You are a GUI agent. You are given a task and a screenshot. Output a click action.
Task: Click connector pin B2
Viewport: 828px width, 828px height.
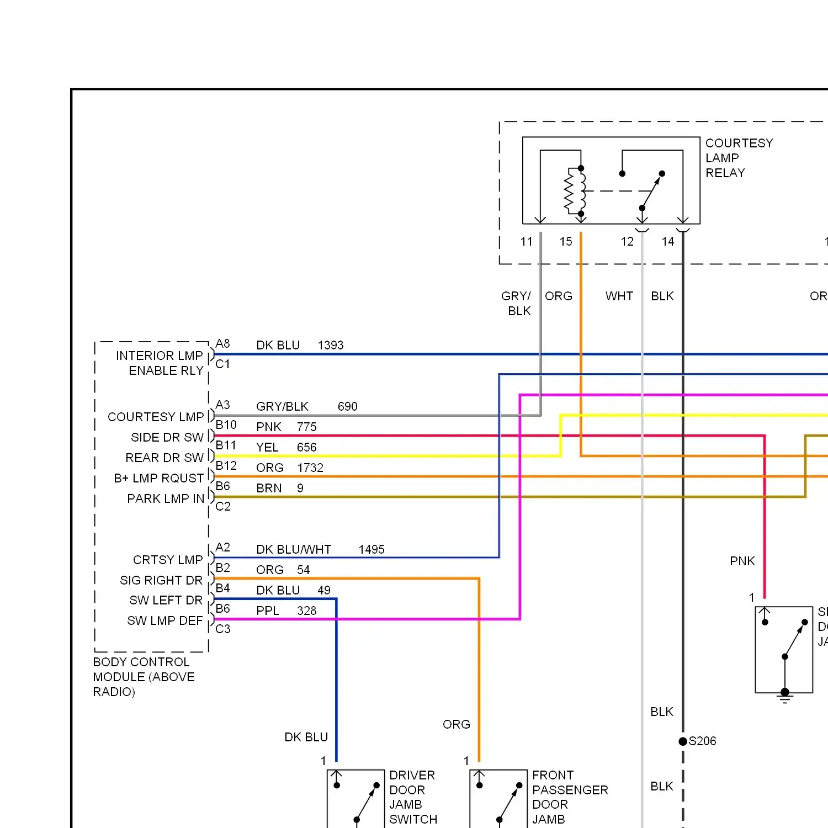point(222,568)
